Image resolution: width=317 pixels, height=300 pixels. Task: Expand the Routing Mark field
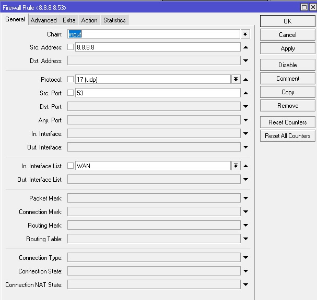245,225
